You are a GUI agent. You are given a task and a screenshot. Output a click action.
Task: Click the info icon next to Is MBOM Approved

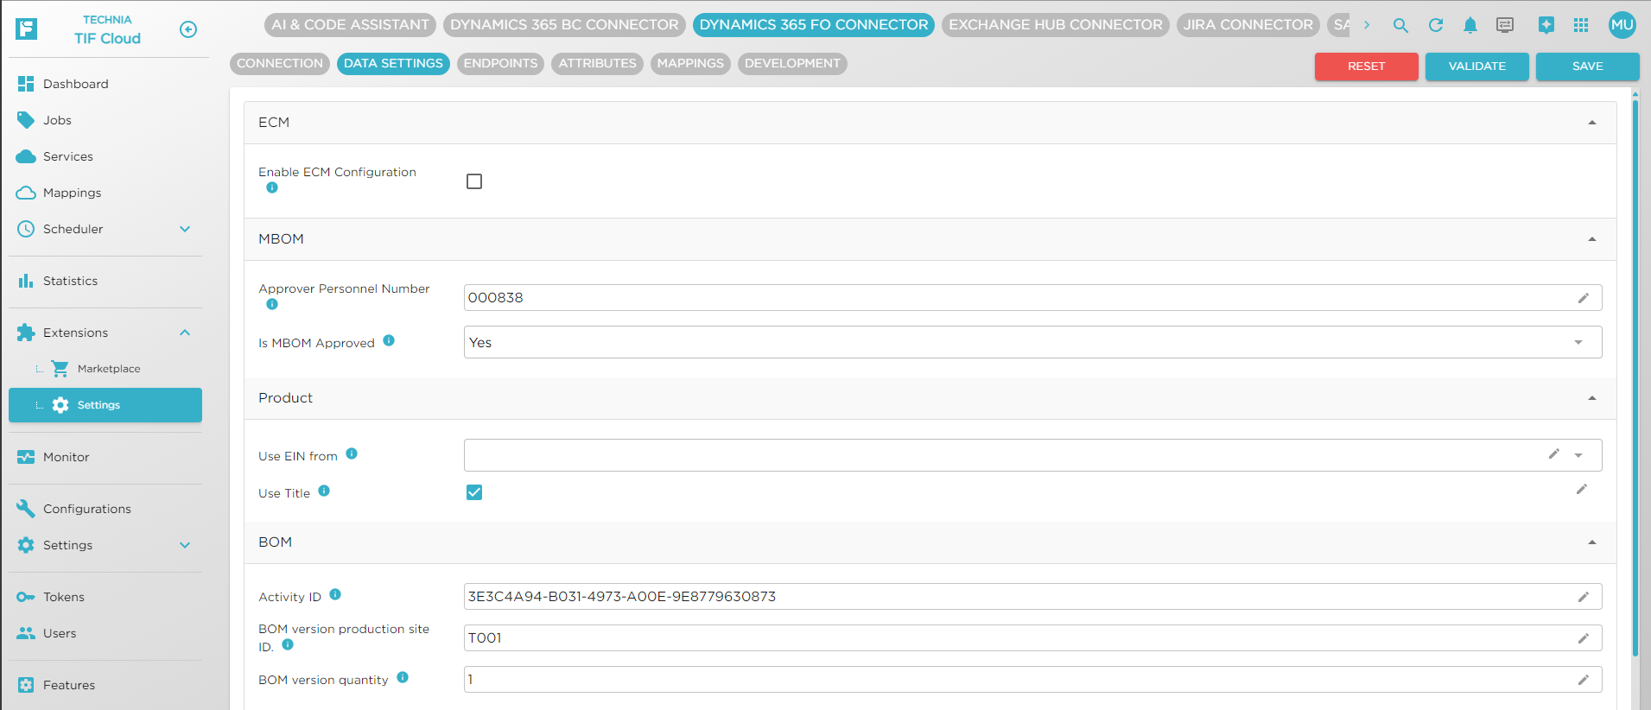pos(389,340)
